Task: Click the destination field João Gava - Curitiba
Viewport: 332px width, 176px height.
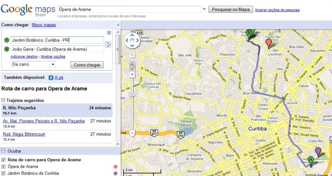Action: point(57,49)
